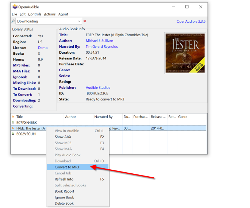Close the OpenAudible window
Viewport: 250px width, 208px height.
(201, 7)
